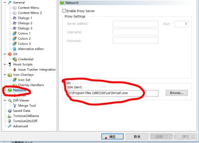The height and width of the screenshot is (143, 199).
Task: Open the Dialogs 2 icon
Action: 15,23
